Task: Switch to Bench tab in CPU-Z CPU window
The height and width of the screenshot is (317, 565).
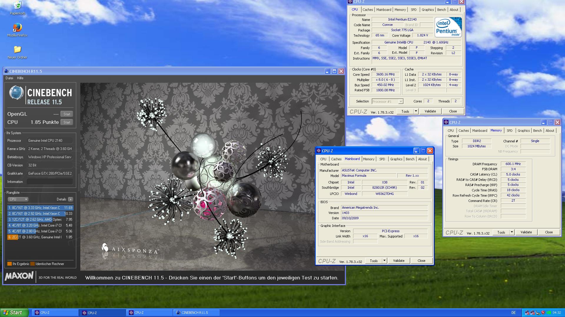Action: click(x=441, y=10)
